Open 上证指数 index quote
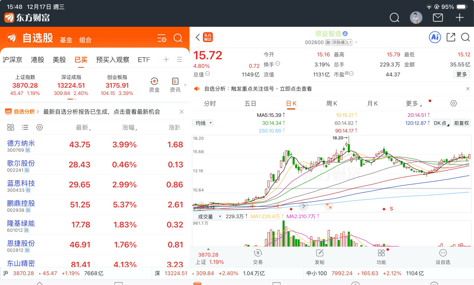 tap(25, 85)
